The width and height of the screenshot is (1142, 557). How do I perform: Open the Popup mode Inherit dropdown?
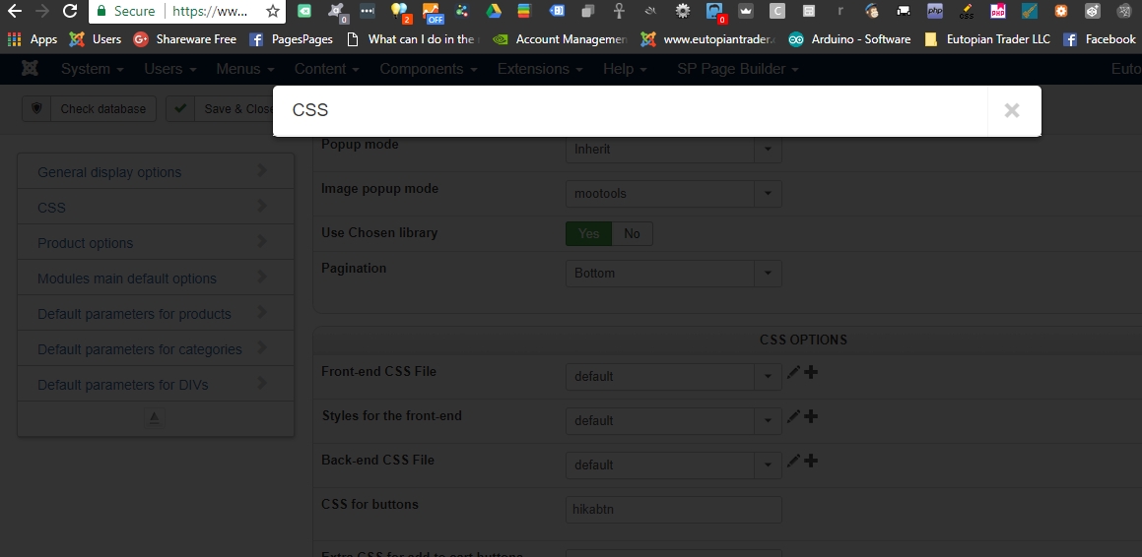point(674,150)
